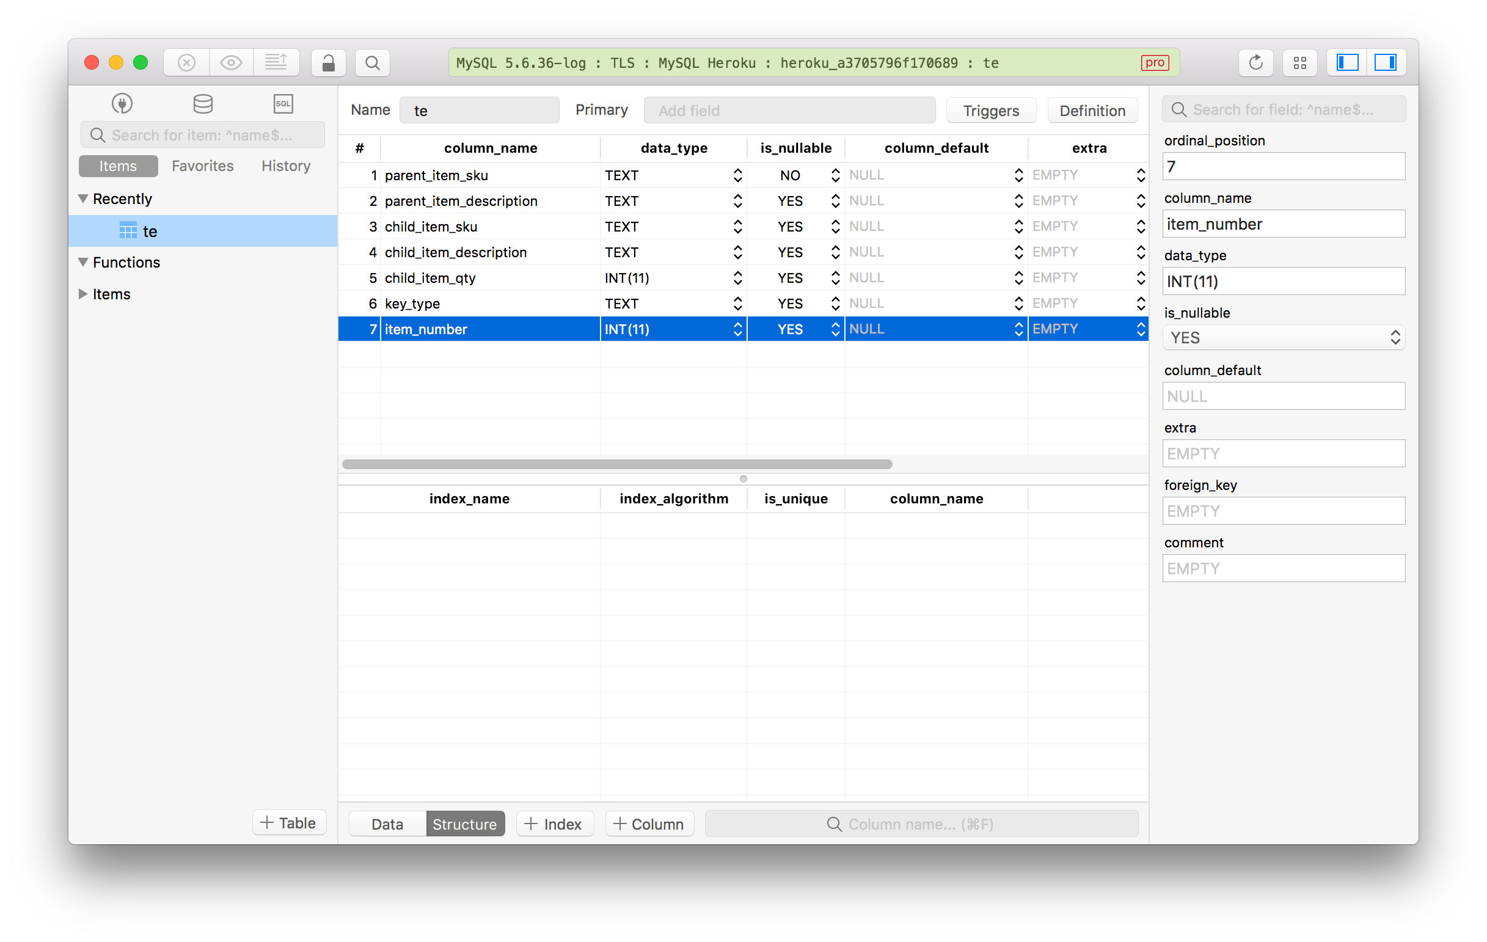Click the grid layout icon top right
This screenshot has height=942, width=1487.
click(1299, 62)
